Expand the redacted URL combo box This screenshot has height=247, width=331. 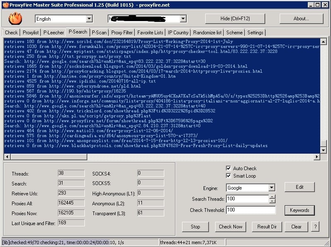[183, 19]
